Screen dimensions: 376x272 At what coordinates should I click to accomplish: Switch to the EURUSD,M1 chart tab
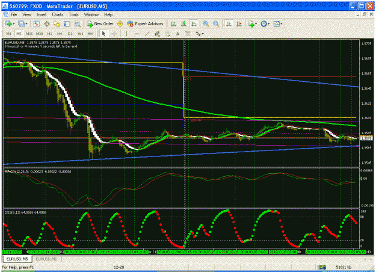pyautogui.click(x=46, y=259)
